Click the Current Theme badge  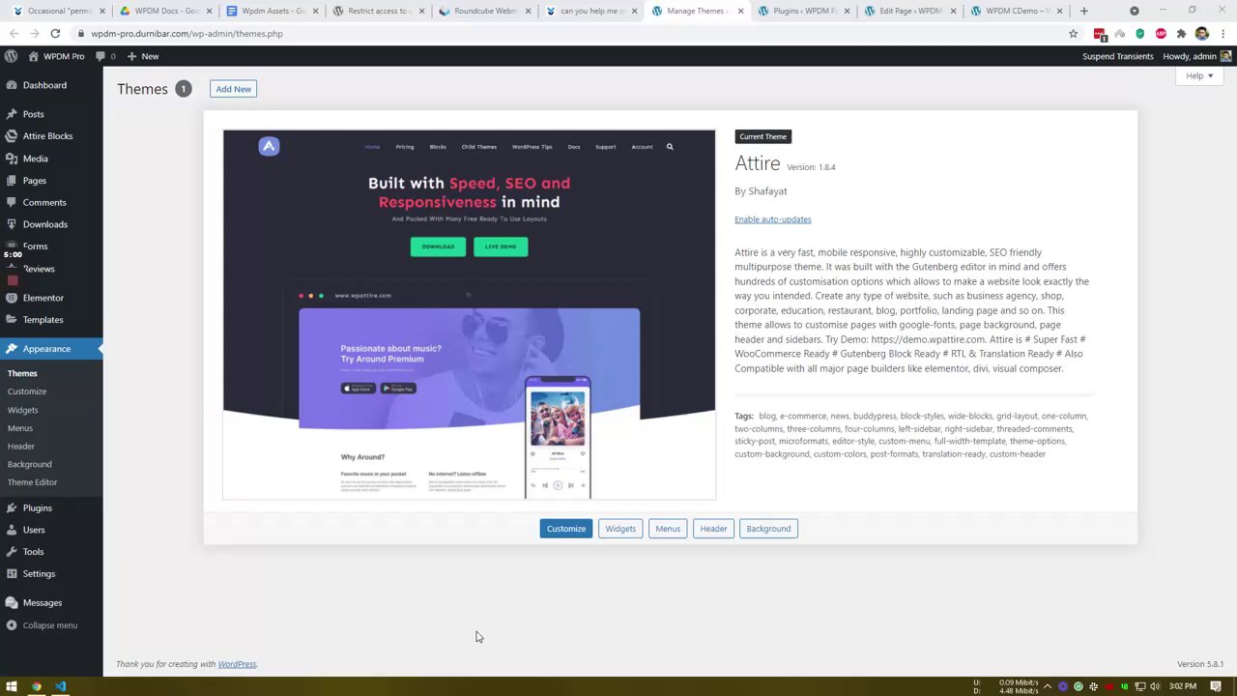[x=763, y=136]
